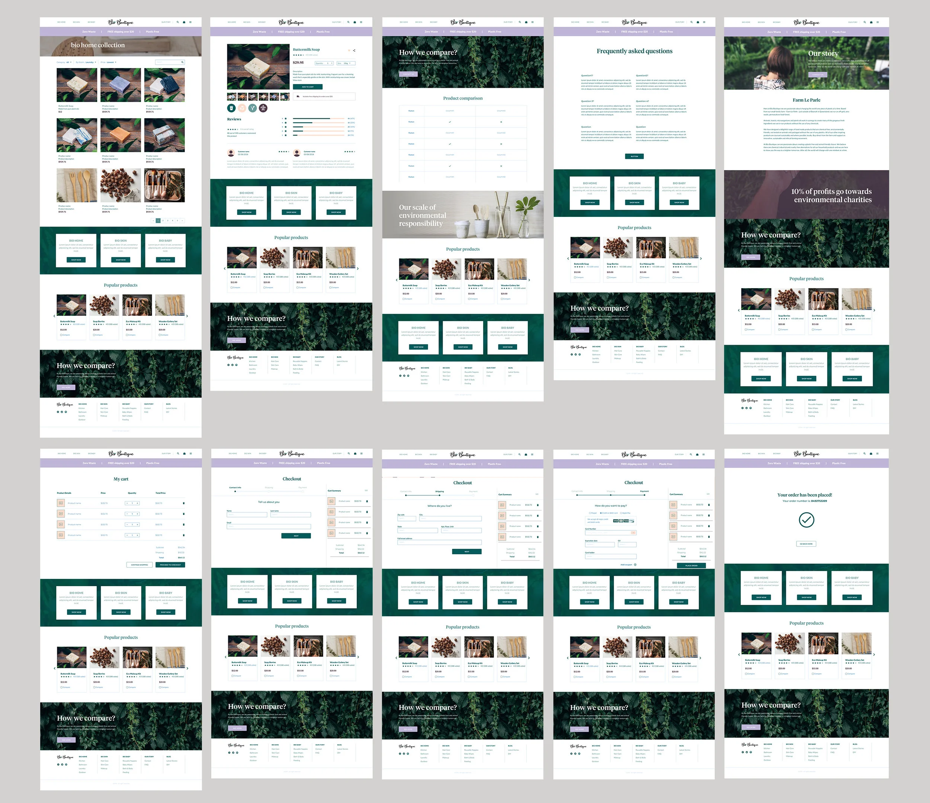Go to page 2 in collection pagination
The width and height of the screenshot is (930, 803).
pyautogui.click(x=163, y=221)
